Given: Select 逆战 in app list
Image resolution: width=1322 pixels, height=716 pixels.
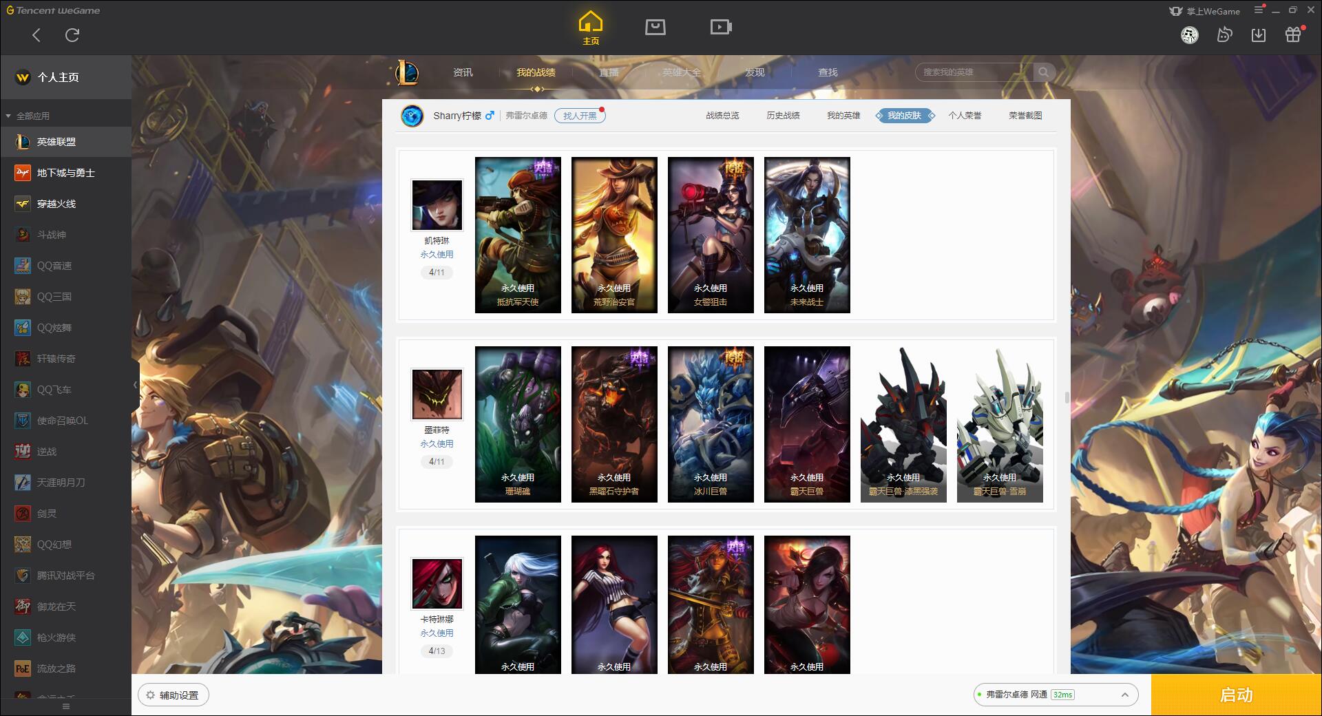Looking at the screenshot, I should (x=65, y=452).
